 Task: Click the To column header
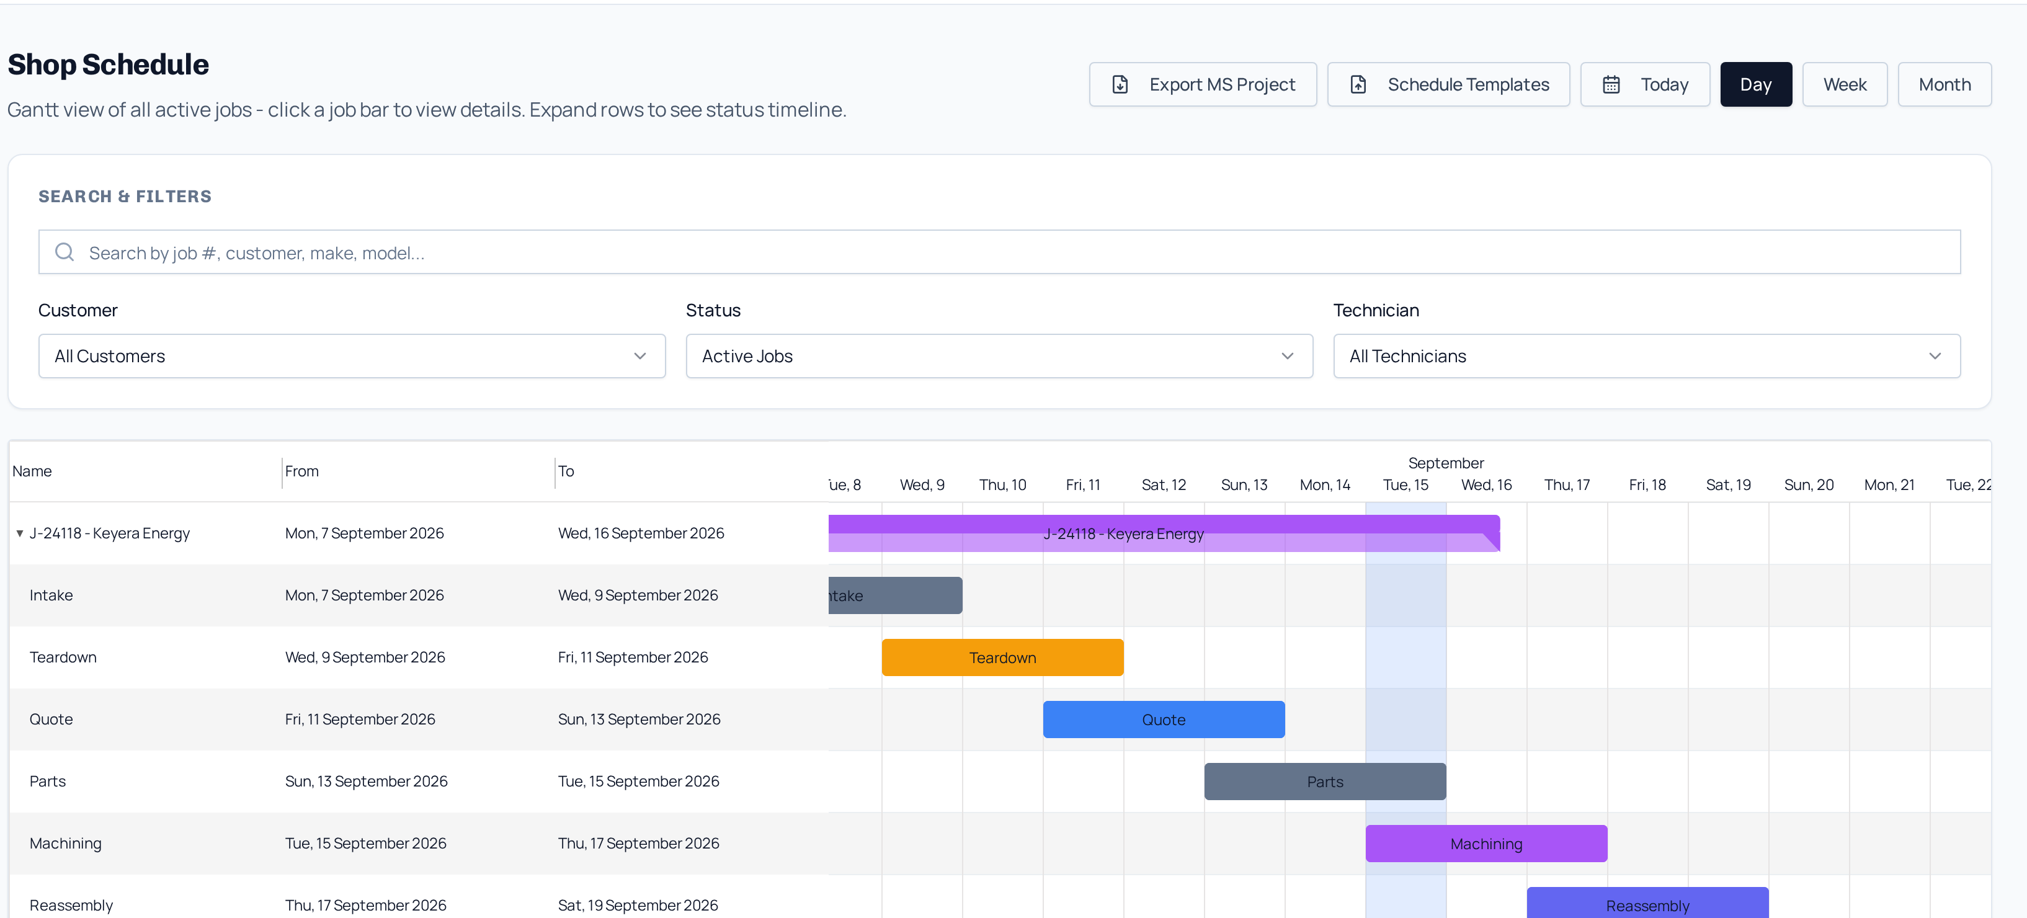pyautogui.click(x=566, y=471)
